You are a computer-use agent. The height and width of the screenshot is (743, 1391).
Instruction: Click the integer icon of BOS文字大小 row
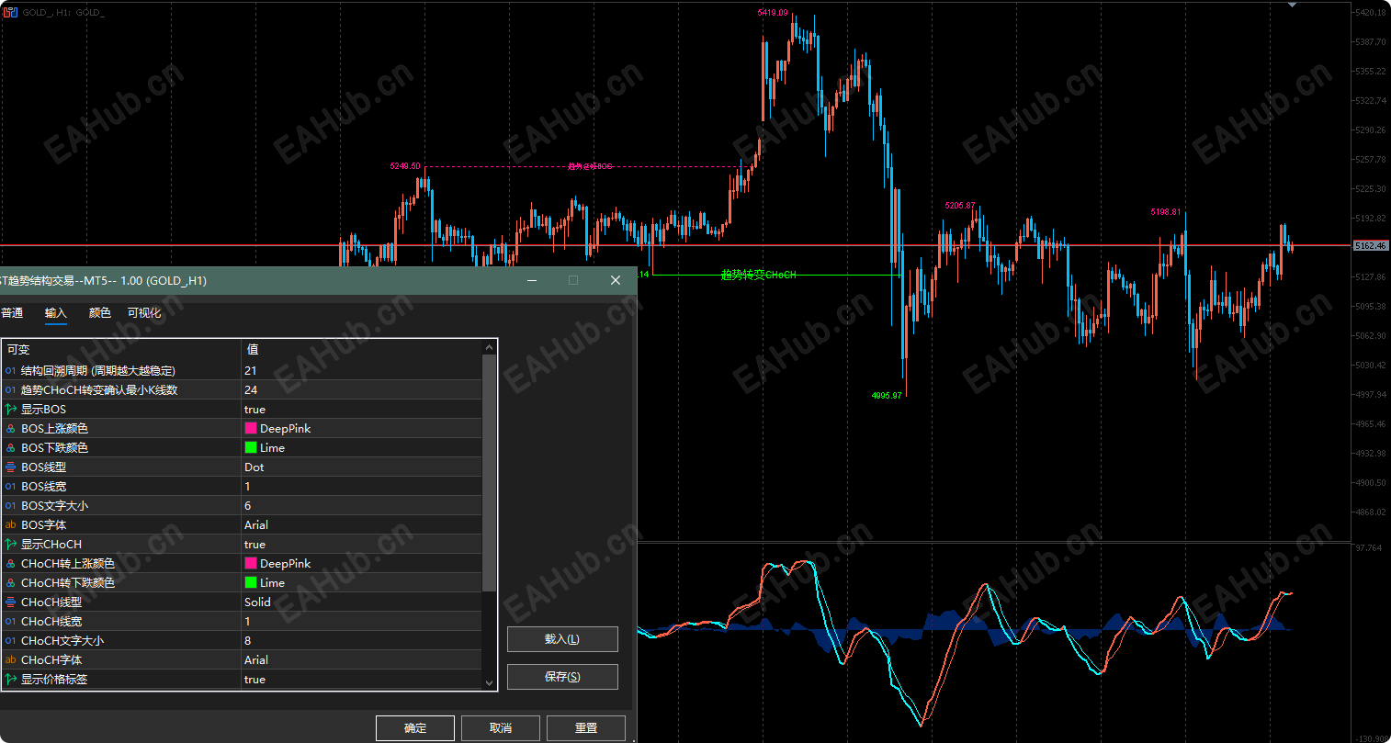point(11,506)
